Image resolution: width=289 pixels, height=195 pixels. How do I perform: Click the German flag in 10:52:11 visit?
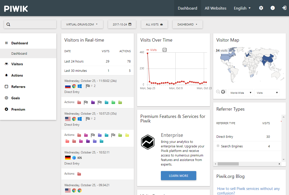68,158
